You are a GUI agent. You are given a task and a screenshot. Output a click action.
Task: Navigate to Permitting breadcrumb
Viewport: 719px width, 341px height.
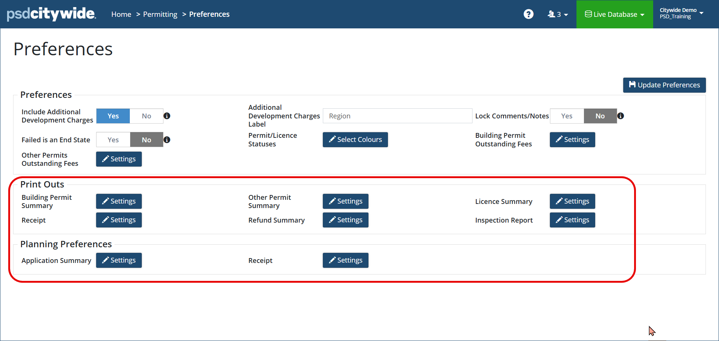[160, 14]
